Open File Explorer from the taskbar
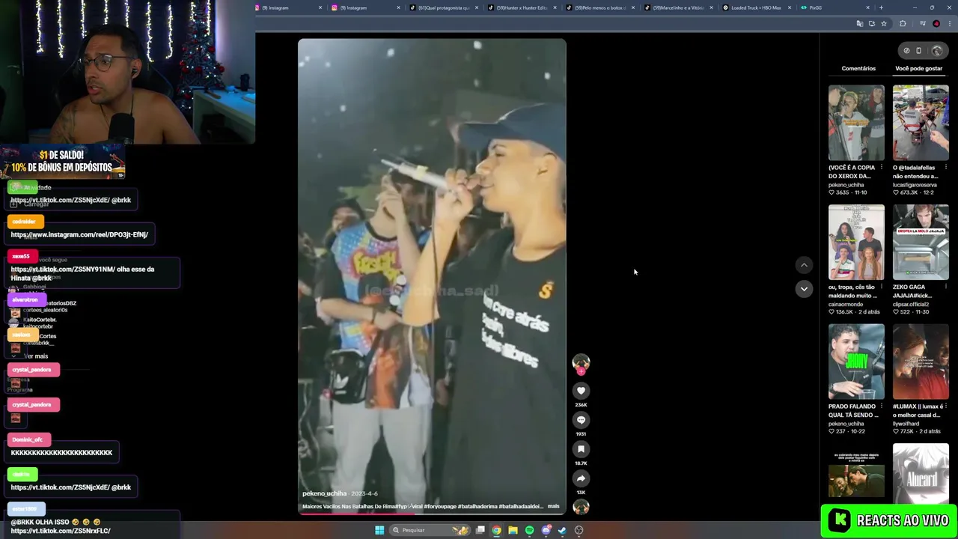Image resolution: width=958 pixels, height=539 pixels. pyautogui.click(x=513, y=530)
